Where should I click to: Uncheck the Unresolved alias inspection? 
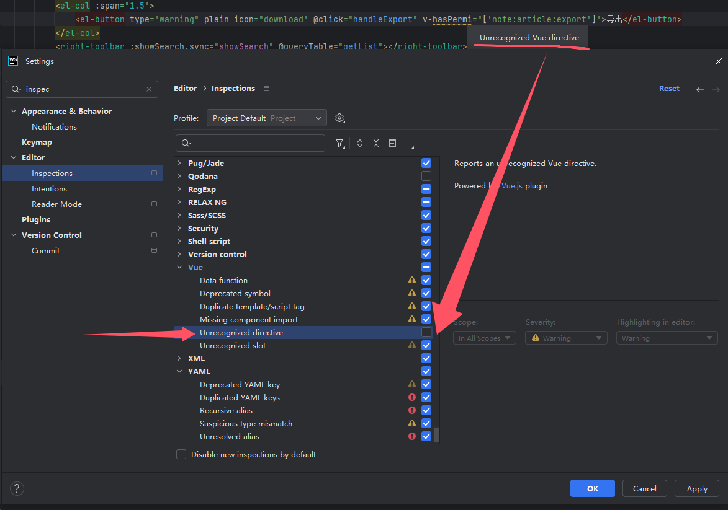[x=426, y=436]
